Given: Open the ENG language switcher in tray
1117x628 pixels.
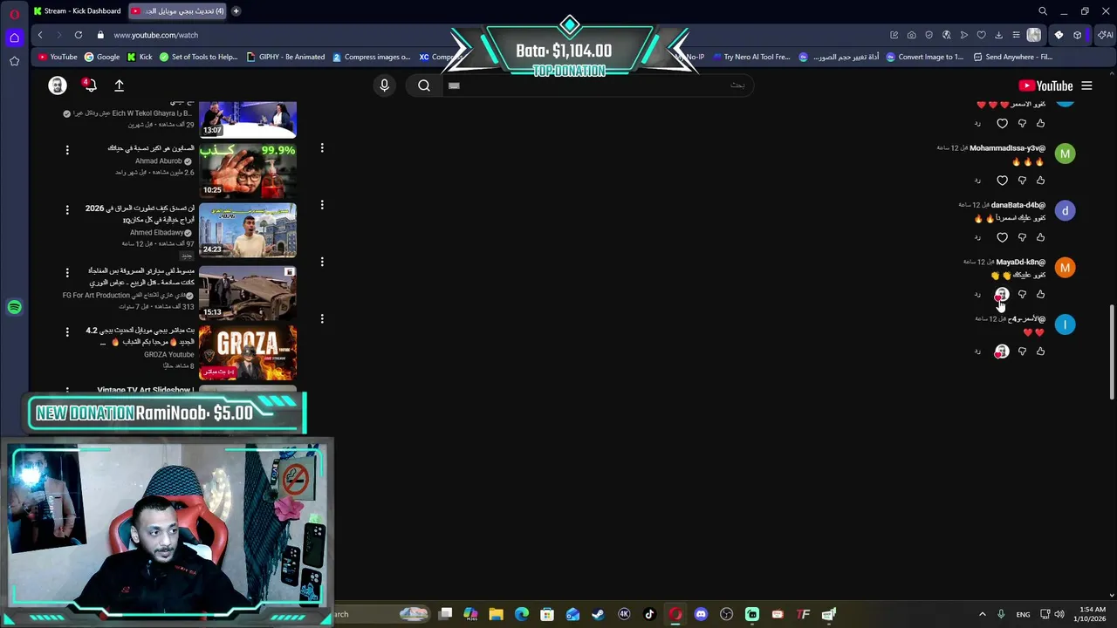Looking at the screenshot, I should click(x=1023, y=614).
